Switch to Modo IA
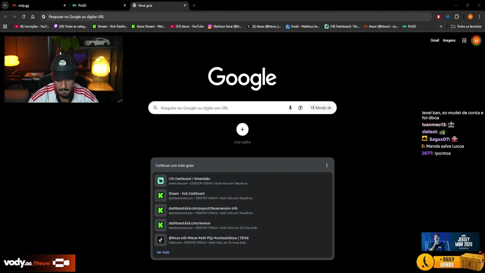This screenshot has width=485, height=273. point(321,108)
